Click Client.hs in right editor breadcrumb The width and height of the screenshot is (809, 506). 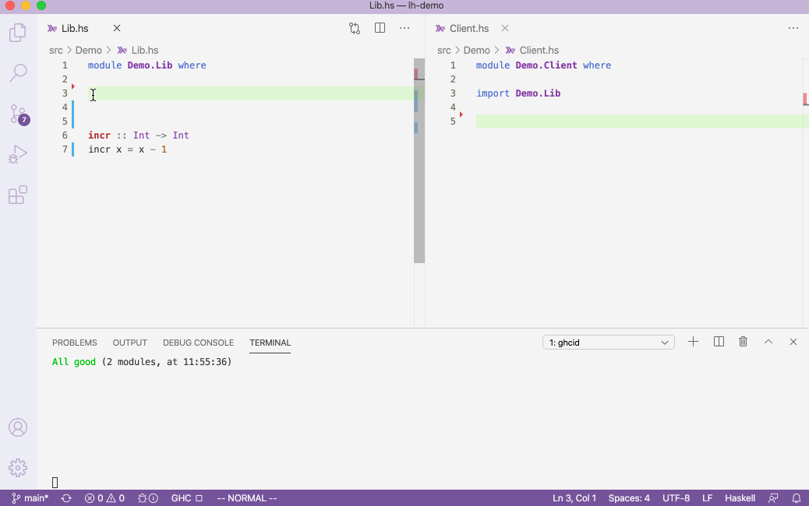click(539, 51)
